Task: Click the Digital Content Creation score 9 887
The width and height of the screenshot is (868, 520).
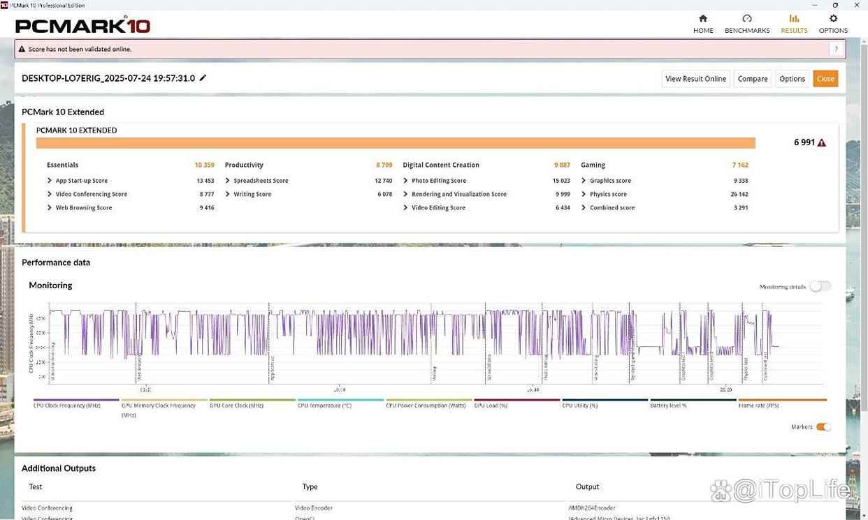Action: (x=563, y=165)
